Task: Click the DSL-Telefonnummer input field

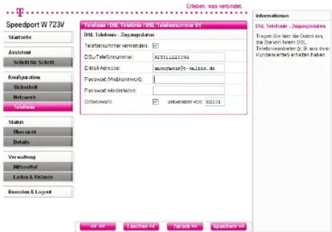Action: pyautogui.click(x=189, y=57)
